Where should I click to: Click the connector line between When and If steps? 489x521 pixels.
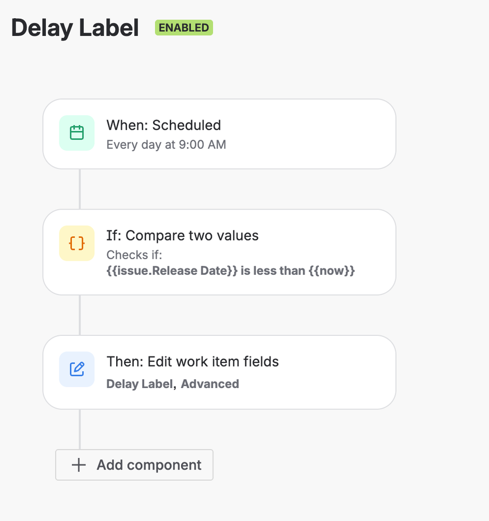pos(80,189)
